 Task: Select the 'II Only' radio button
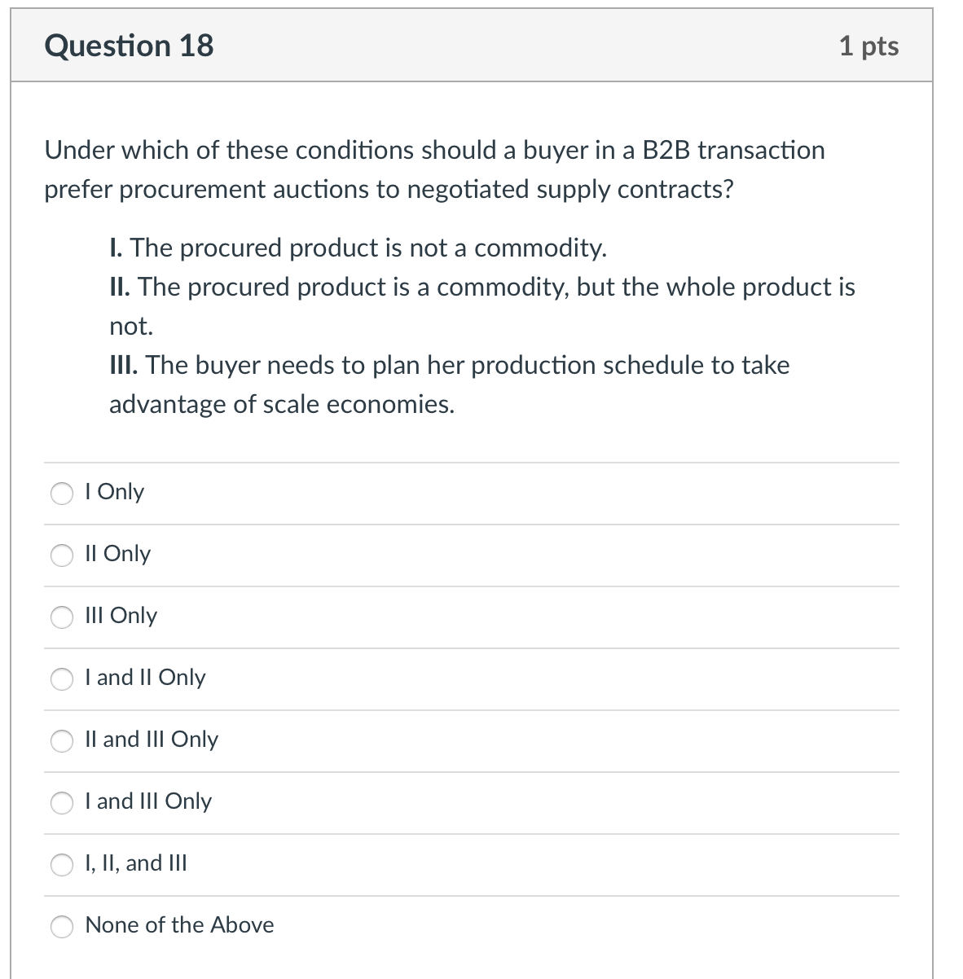click(x=62, y=555)
